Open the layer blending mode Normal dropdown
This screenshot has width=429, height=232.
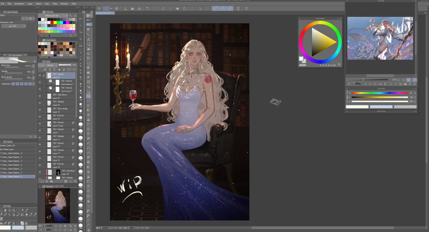(51, 65)
